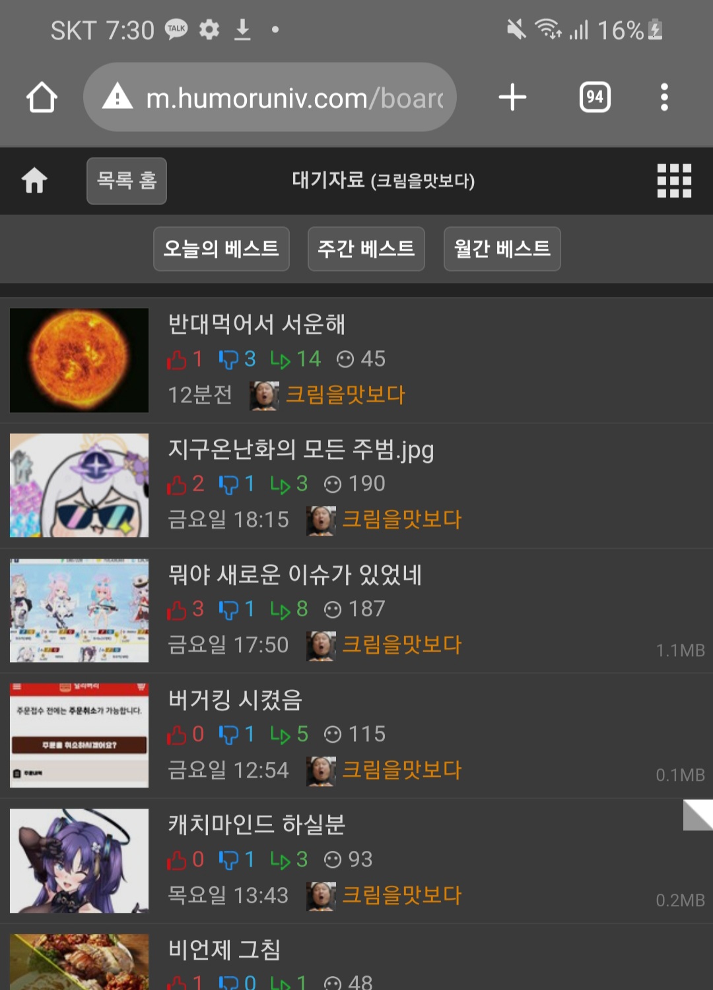Tap the address bar URL field
Screen dimensions: 713x990
[x=270, y=97]
